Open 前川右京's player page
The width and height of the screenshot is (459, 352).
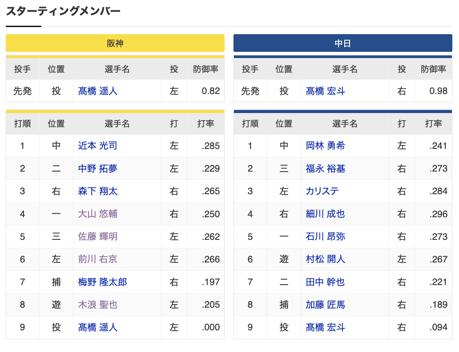(98, 259)
